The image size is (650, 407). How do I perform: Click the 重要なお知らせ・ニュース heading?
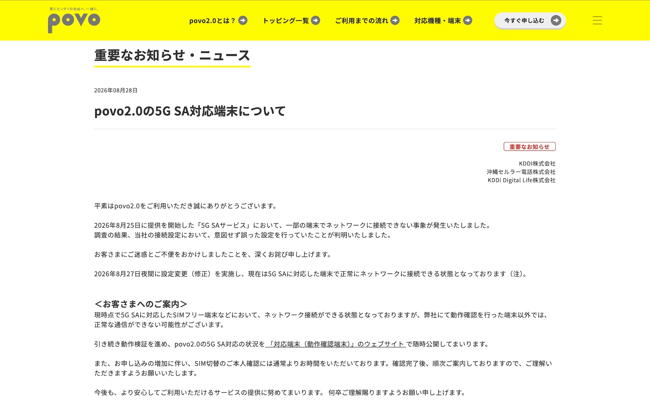pyautogui.click(x=172, y=56)
